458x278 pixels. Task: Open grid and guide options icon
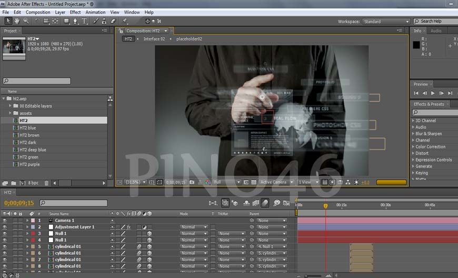pos(152,182)
